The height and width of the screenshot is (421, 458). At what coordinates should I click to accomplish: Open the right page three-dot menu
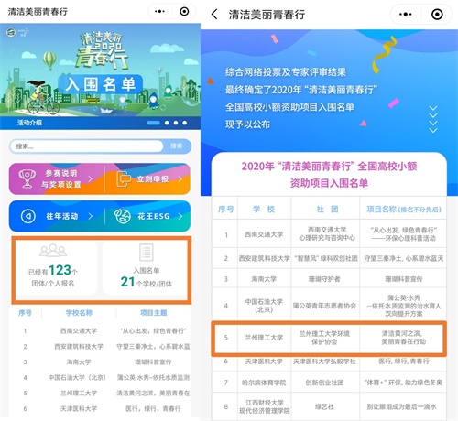405,15
